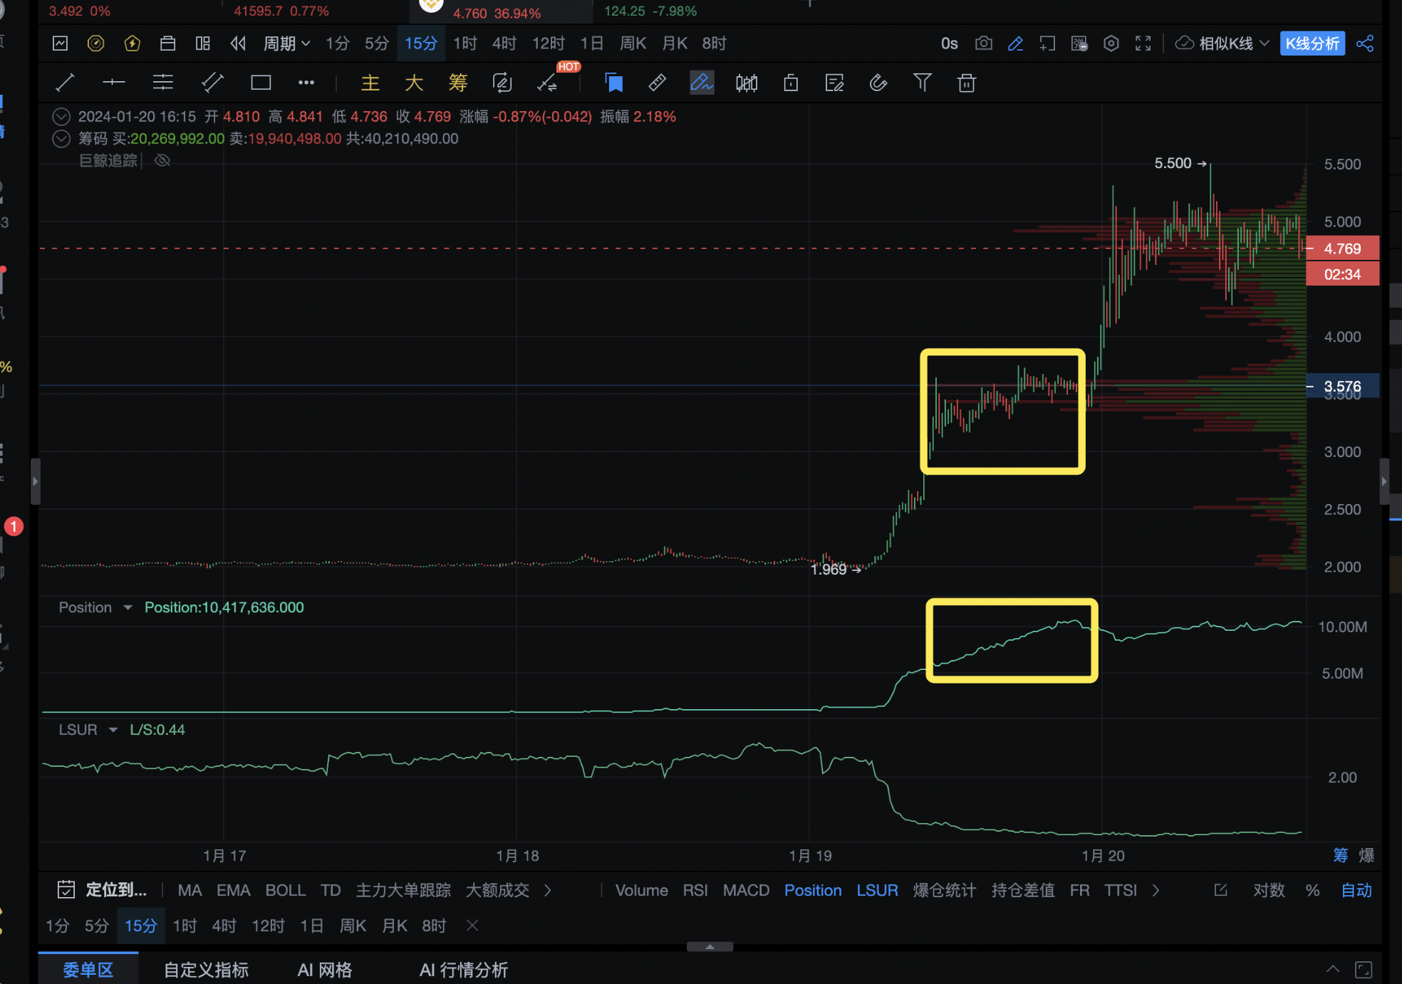Select the parallel lines drawing tool
1402x984 pixels.
[162, 83]
